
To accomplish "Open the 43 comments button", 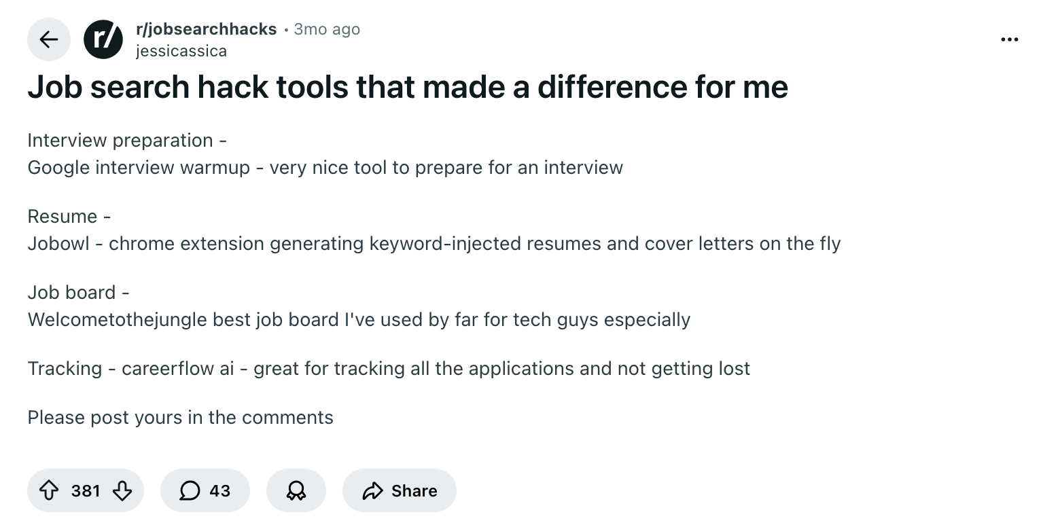I will [205, 490].
